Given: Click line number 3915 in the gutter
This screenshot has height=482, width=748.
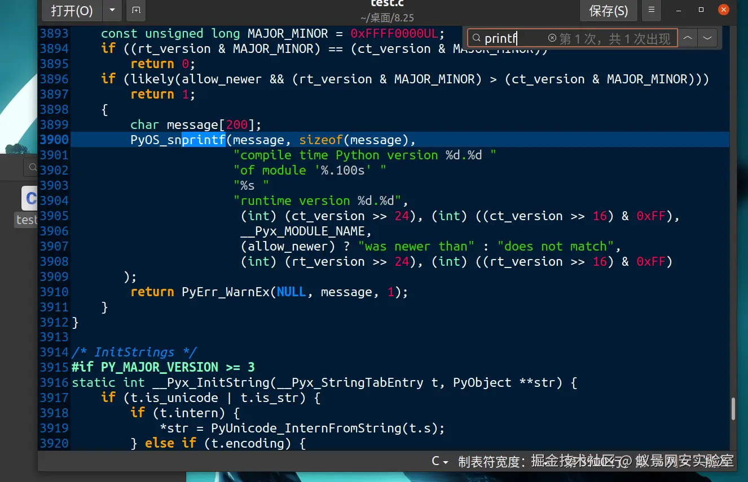Looking at the screenshot, I should (x=54, y=368).
